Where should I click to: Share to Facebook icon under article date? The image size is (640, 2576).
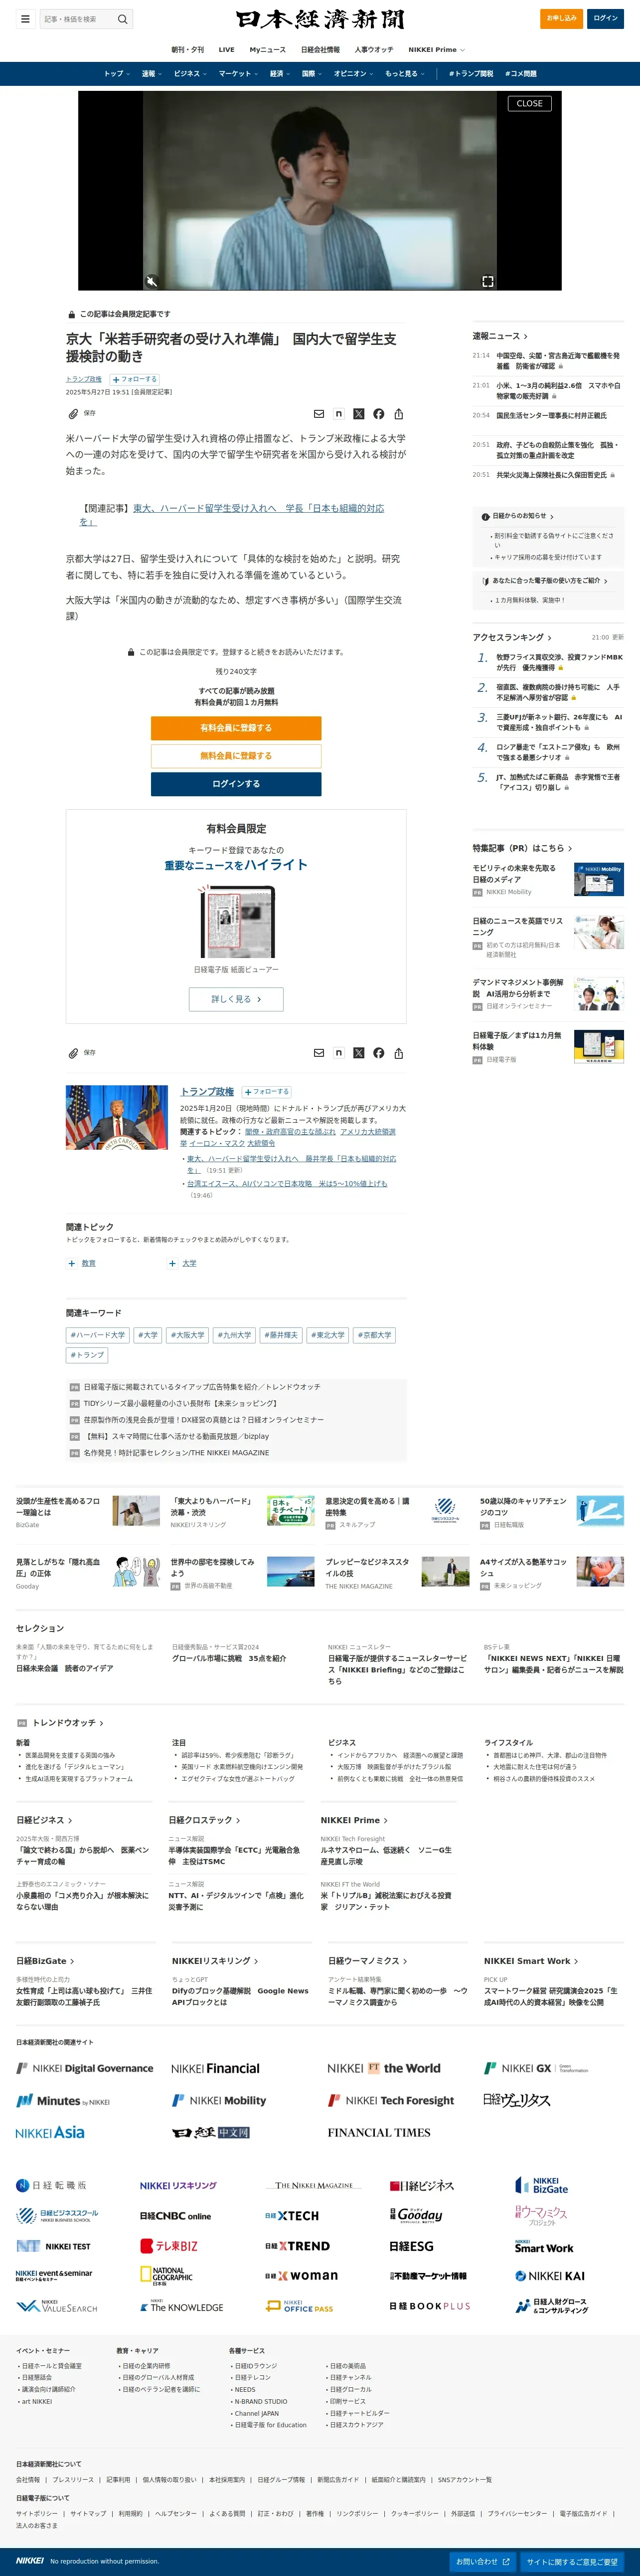point(378,413)
